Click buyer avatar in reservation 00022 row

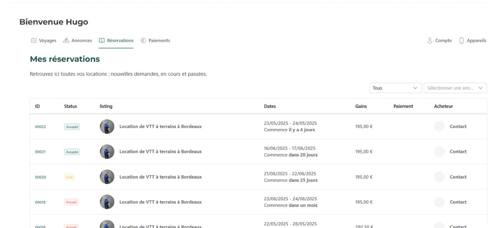(439, 126)
